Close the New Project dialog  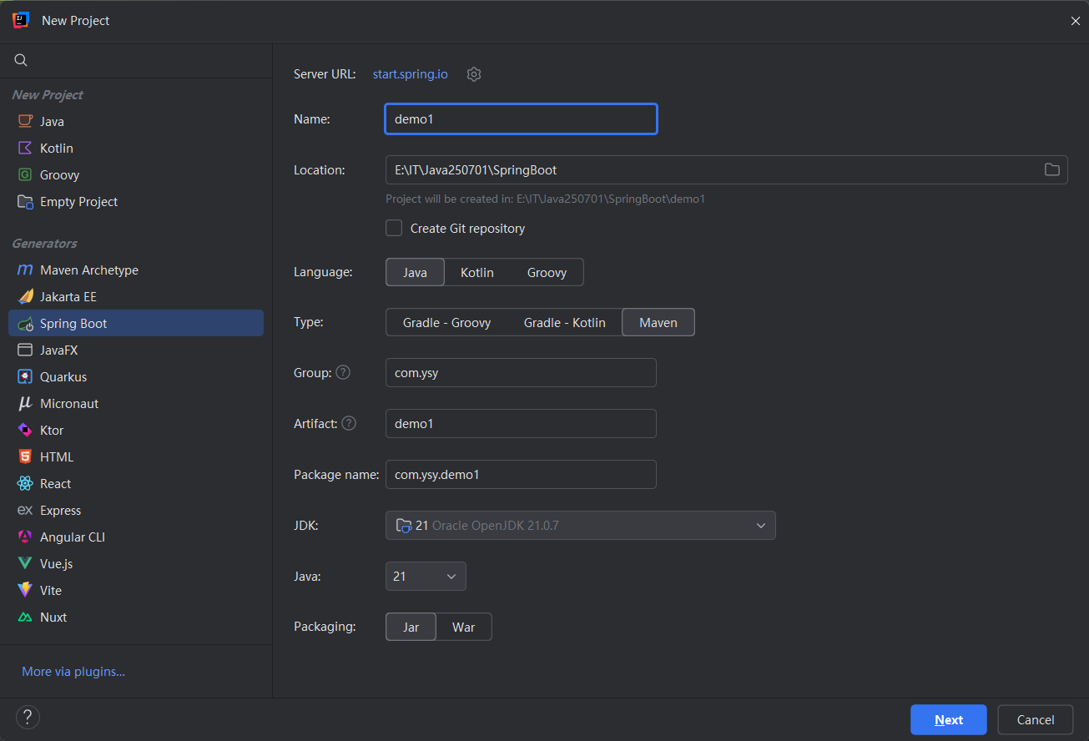click(1075, 21)
